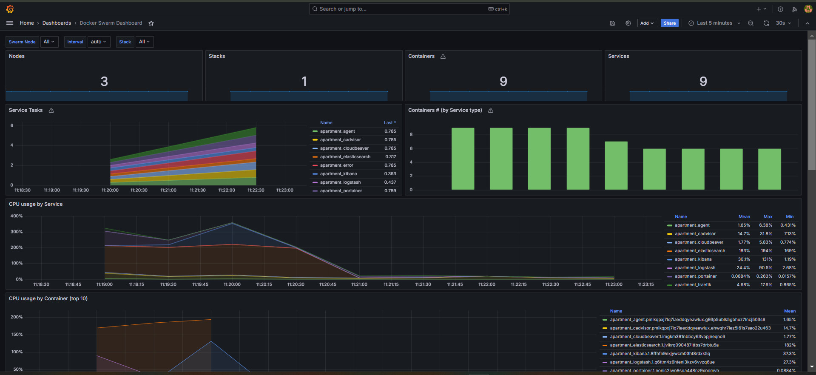Save dashboard with the disk icon
The image size is (816, 375).
612,23
